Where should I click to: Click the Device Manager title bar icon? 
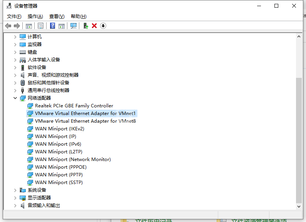[x=9, y=6]
